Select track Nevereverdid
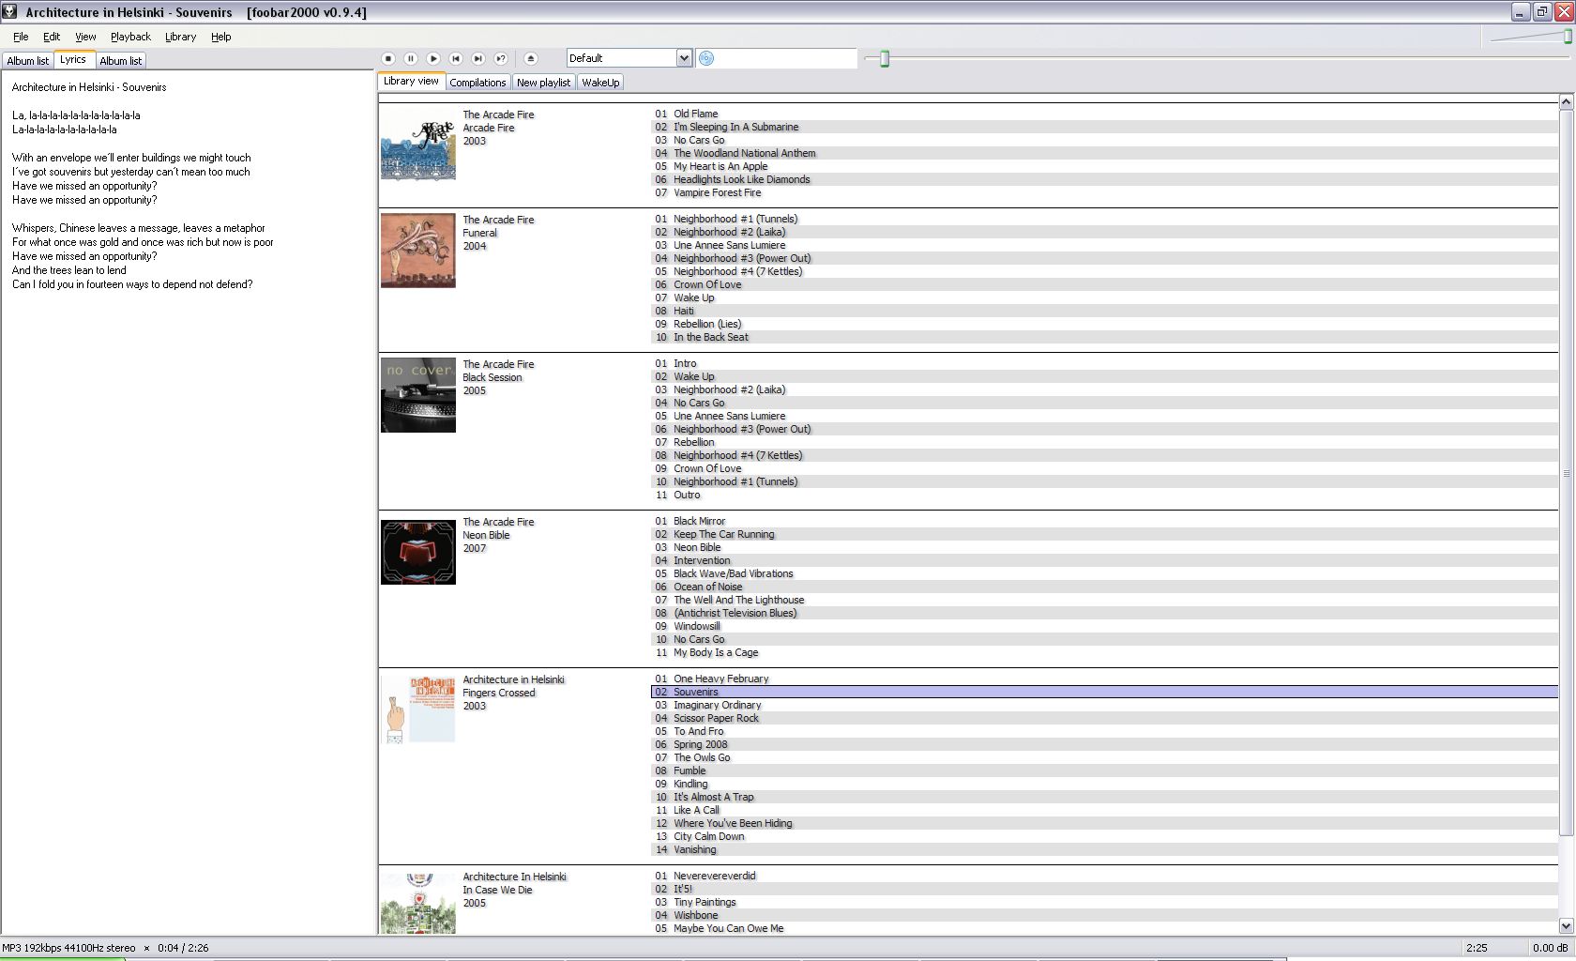The image size is (1576, 961). [x=1104, y=876]
